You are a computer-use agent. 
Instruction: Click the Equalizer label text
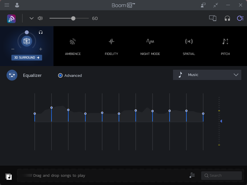click(32, 75)
